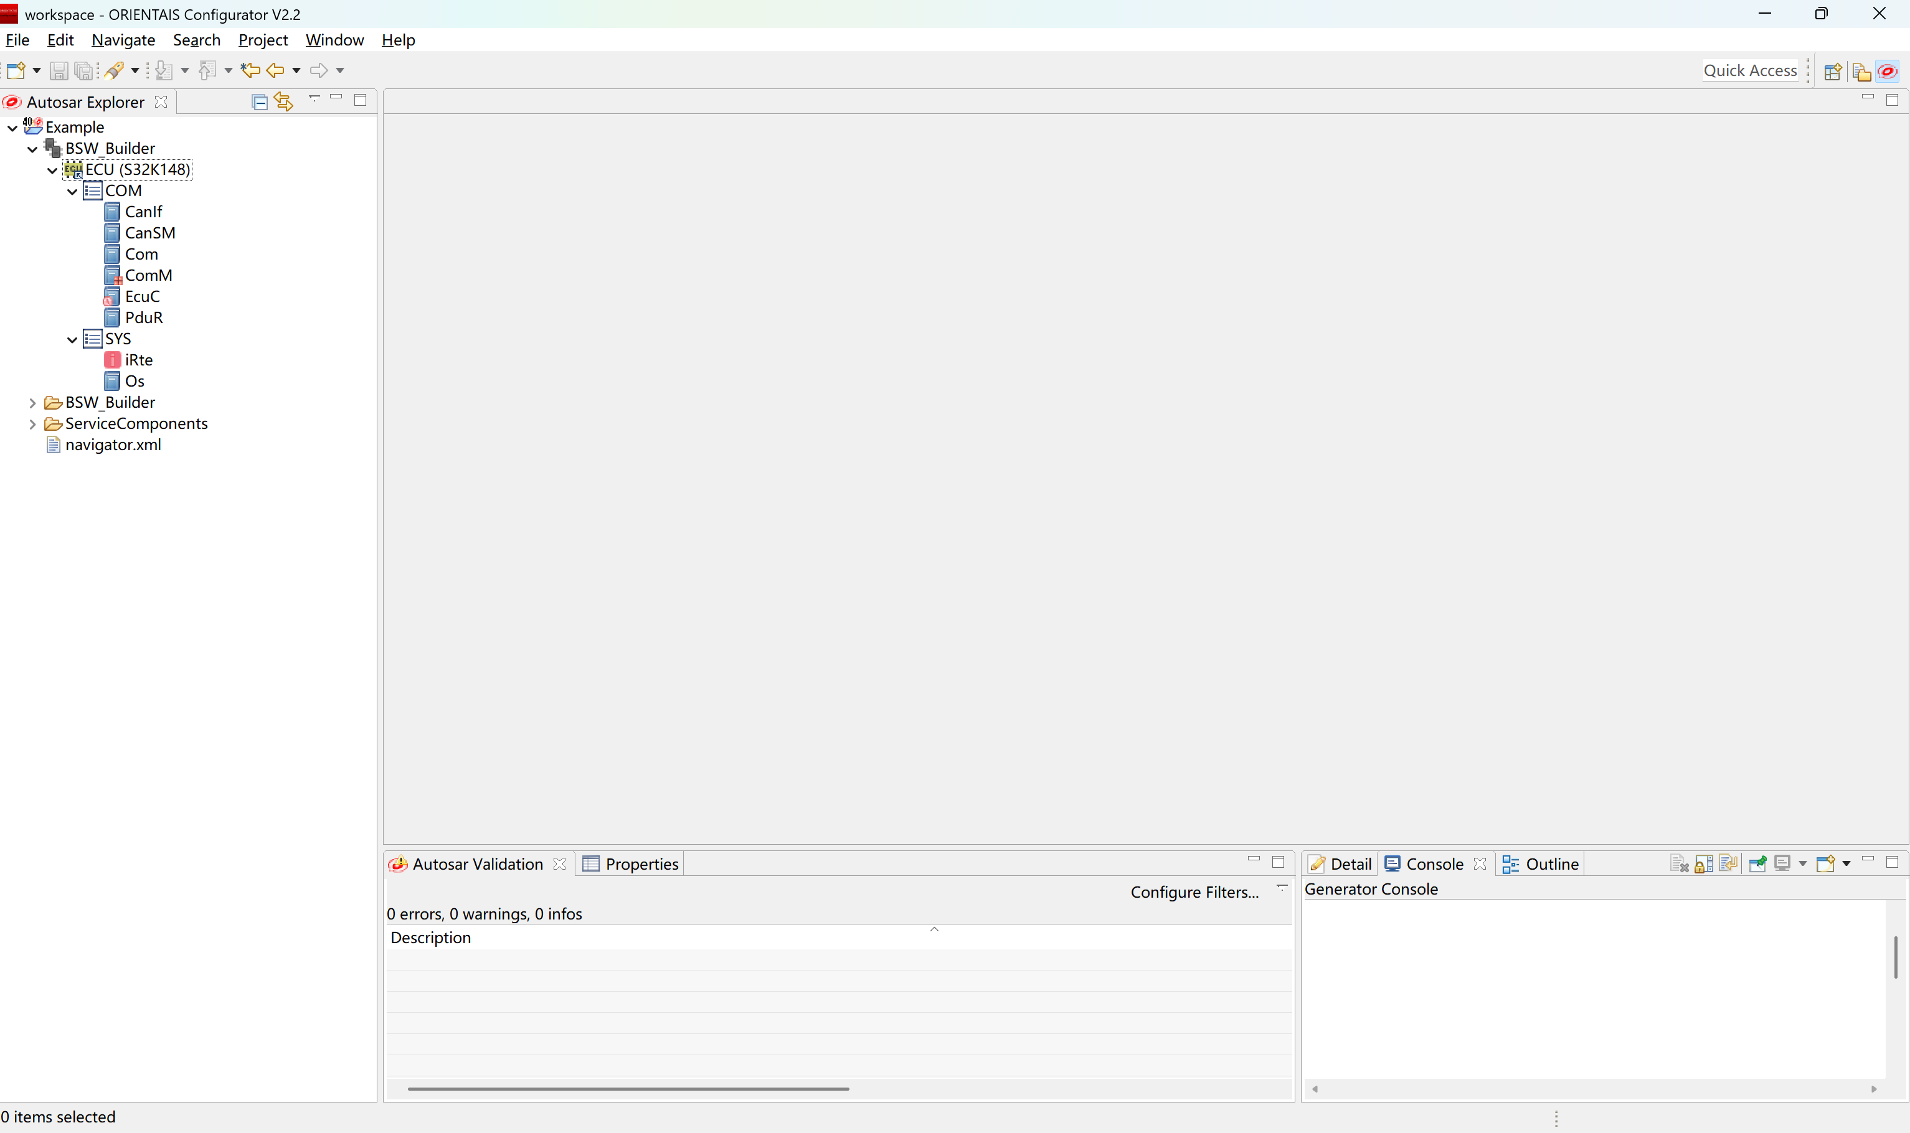Viewport: 1910px width, 1133px height.
Task: Click the validation panel horizontal scrollbar
Action: (x=628, y=1089)
